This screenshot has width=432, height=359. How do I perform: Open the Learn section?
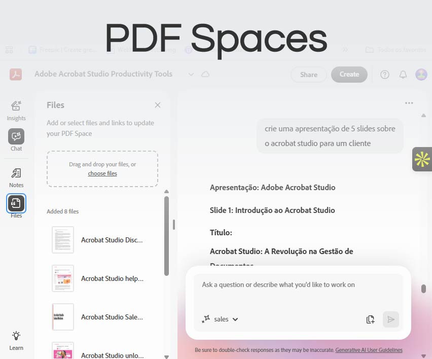pos(16,341)
